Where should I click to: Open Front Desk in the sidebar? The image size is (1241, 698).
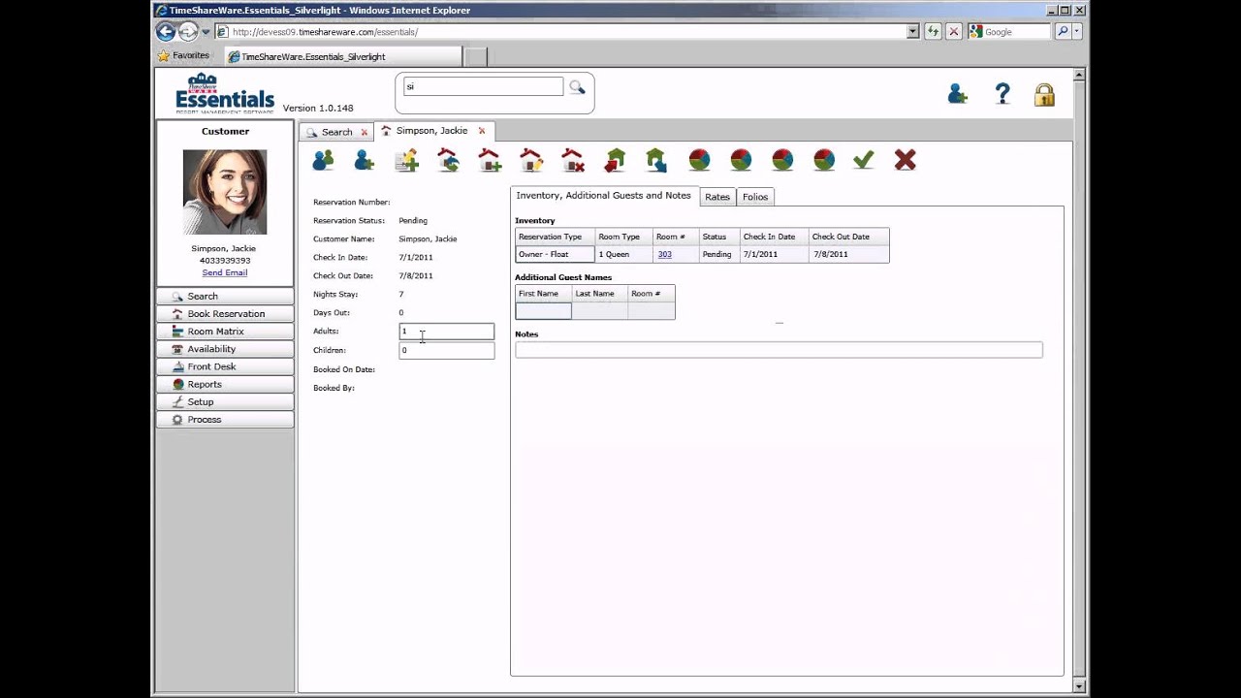pos(225,366)
